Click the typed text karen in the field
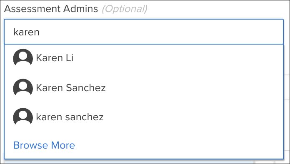The height and width of the screenshot is (164, 290). 26,32
